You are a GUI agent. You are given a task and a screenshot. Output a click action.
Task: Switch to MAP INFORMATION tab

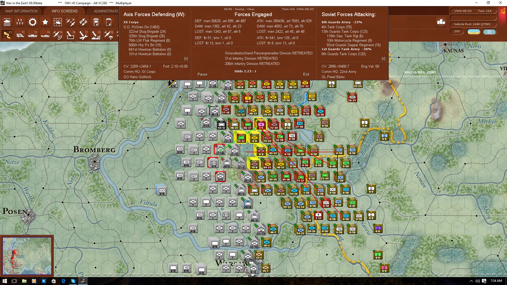[21, 11]
